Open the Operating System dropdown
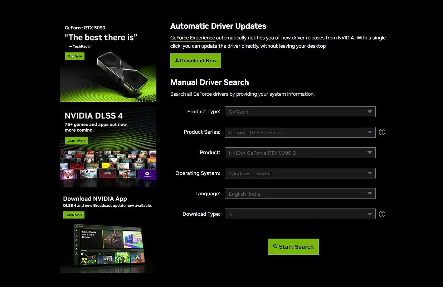This screenshot has height=287, width=443. [x=300, y=173]
